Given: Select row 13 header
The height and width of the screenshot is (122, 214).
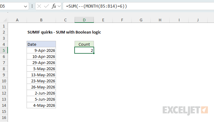Looking at the screenshot, I should [x=4, y=99].
